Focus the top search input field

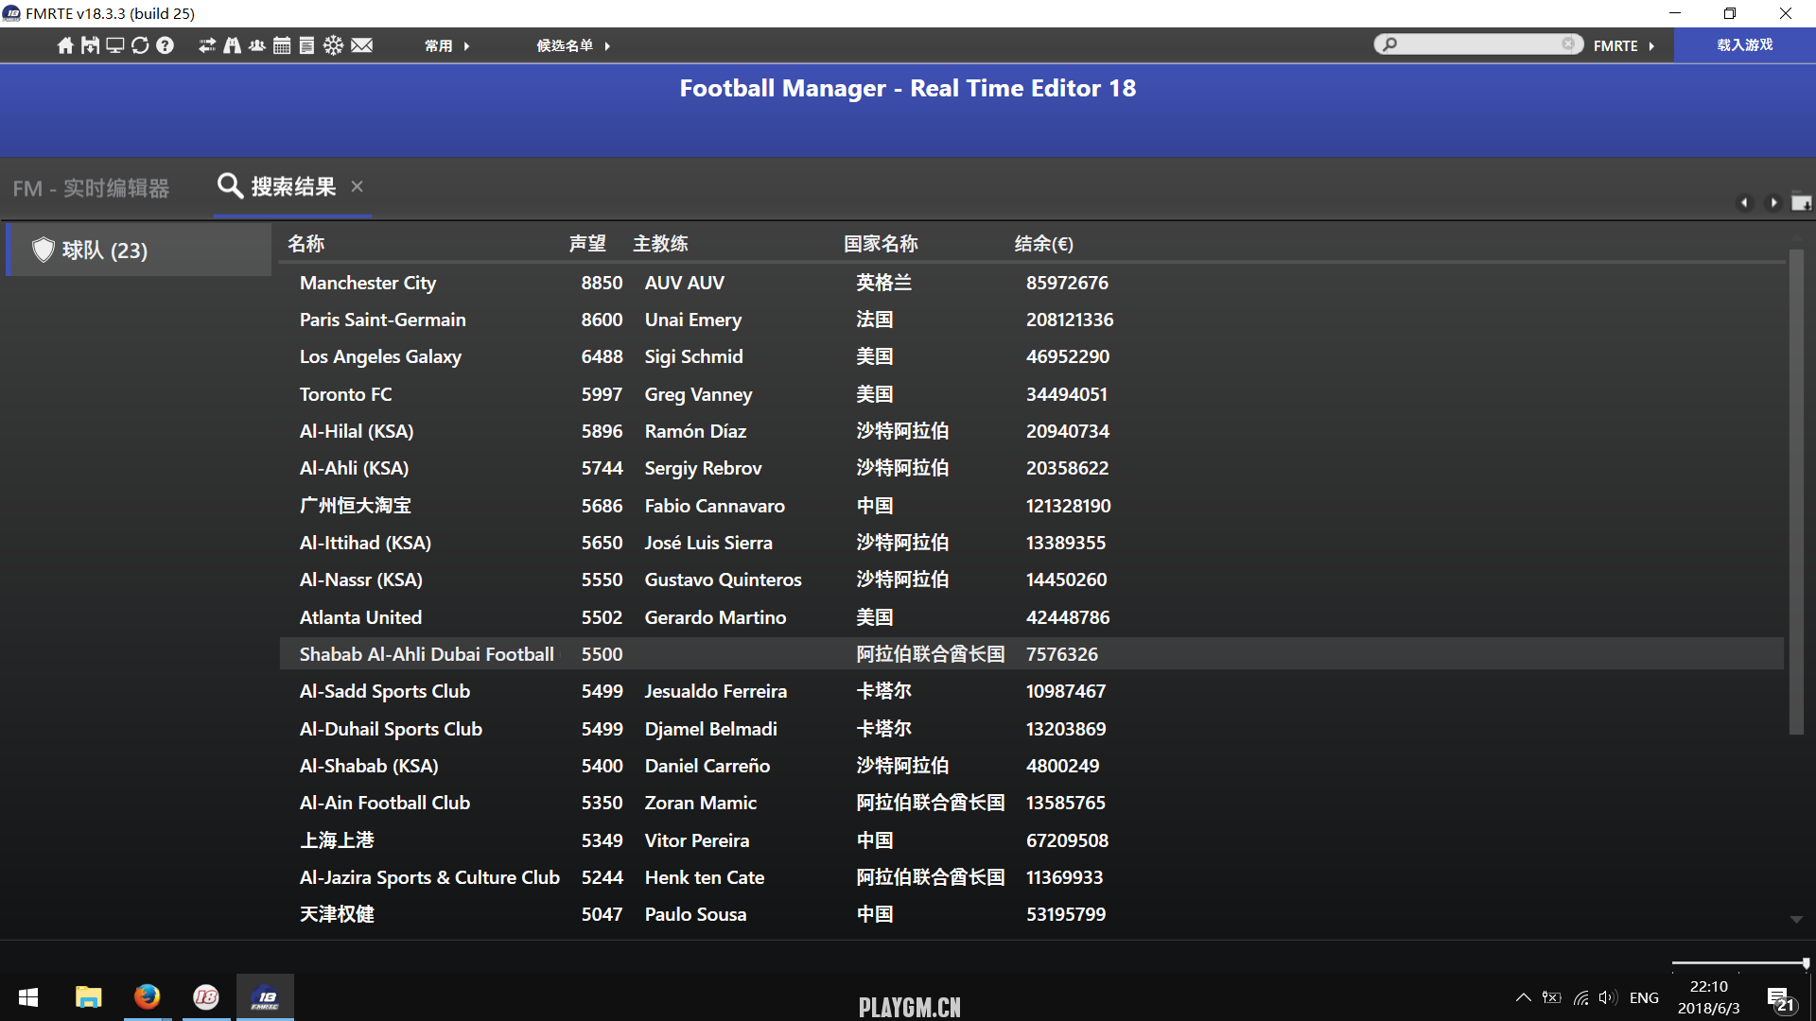click(1478, 43)
